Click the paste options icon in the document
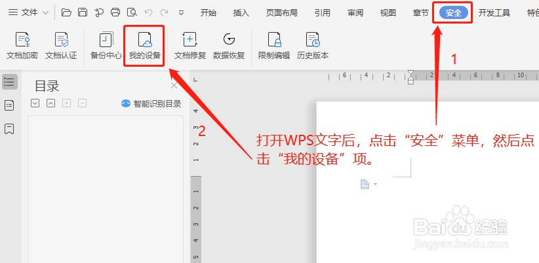This screenshot has width=539, height=263. pyautogui.click(x=365, y=184)
